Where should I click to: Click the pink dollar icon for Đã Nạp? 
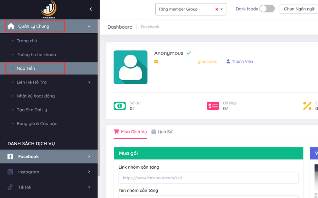click(213, 106)
